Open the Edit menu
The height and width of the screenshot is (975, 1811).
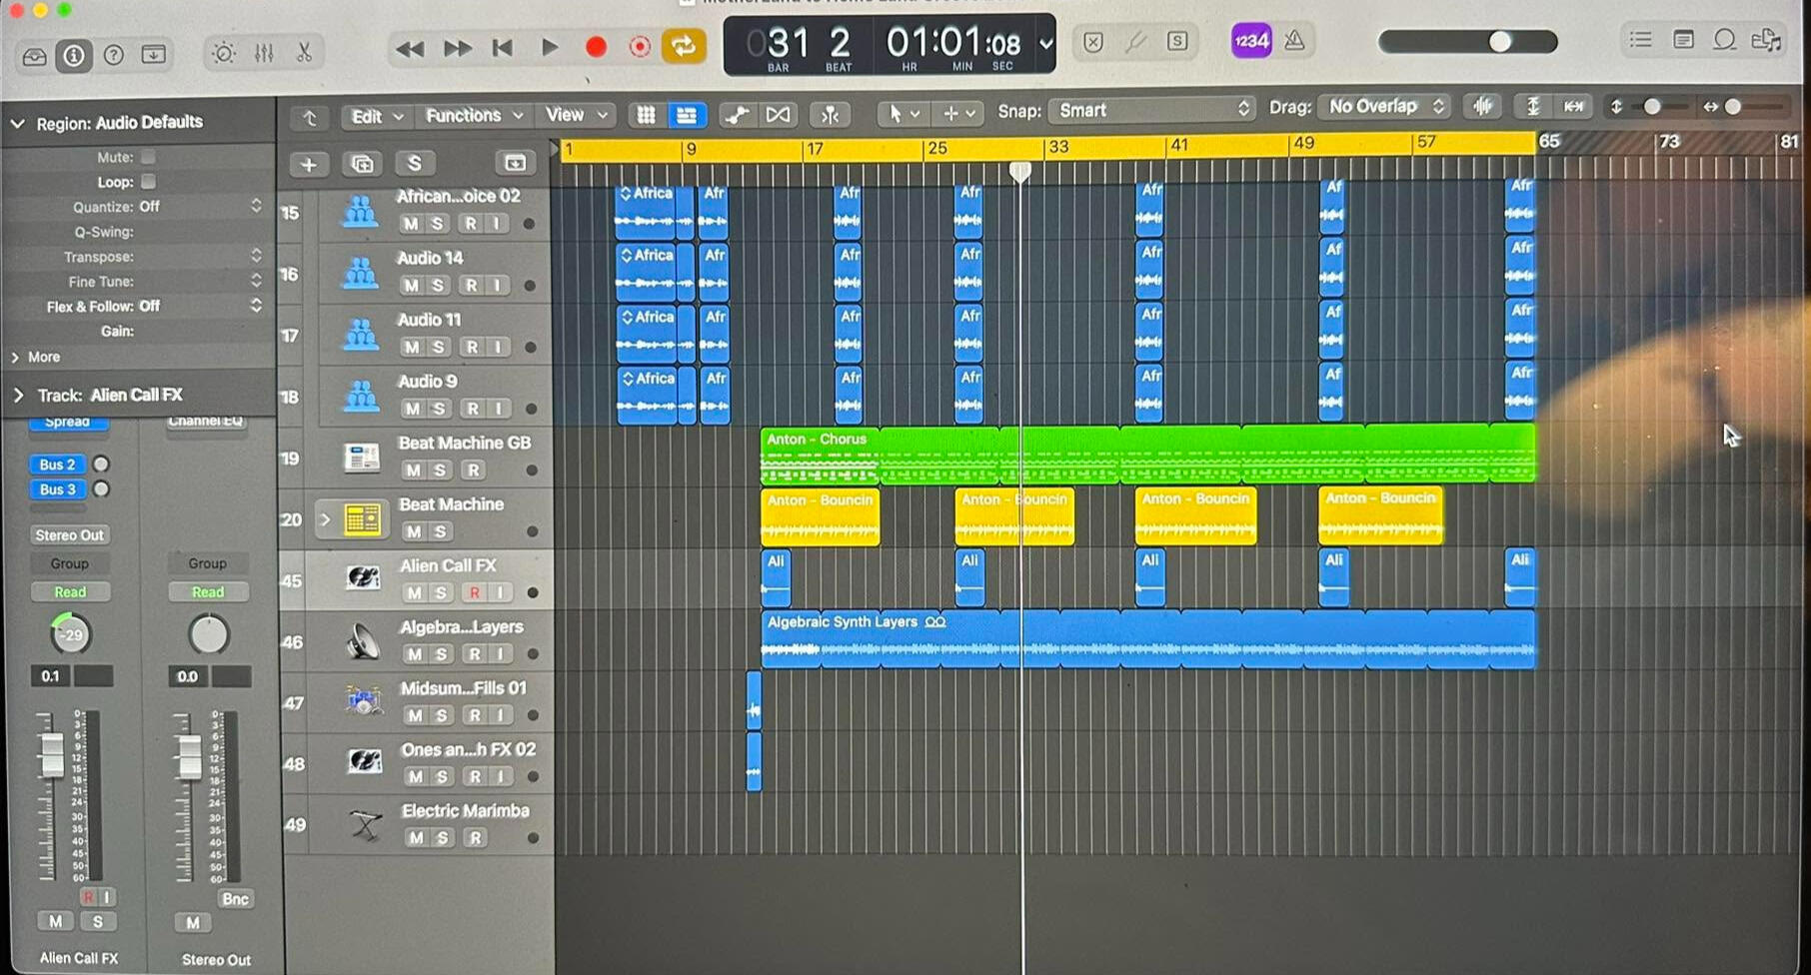point(375,117)
